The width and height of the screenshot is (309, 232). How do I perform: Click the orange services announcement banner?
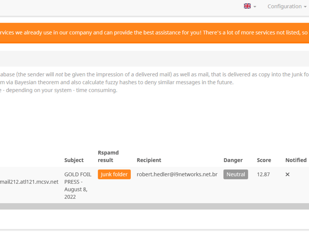pos(154,32)
